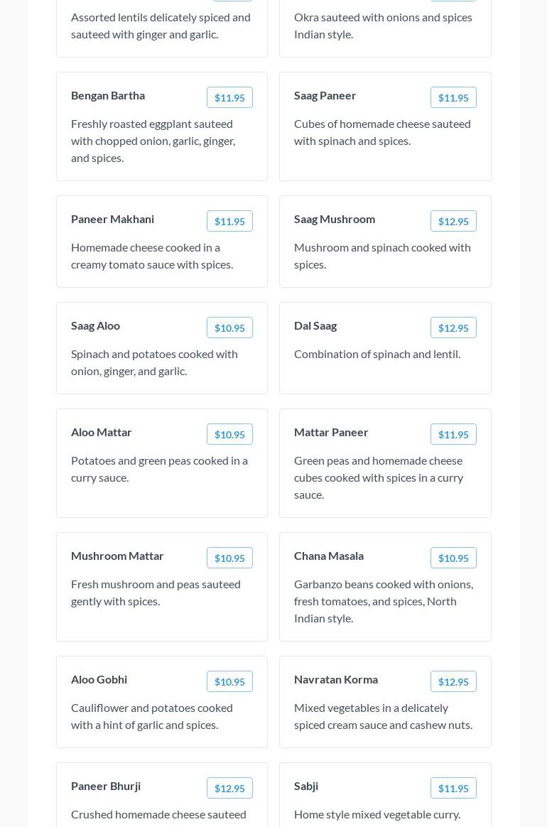Click the Mattar Paneer $11.95 price
This screenshot has height=827, width=547.
pyautogui.click(x=453, y=435)
